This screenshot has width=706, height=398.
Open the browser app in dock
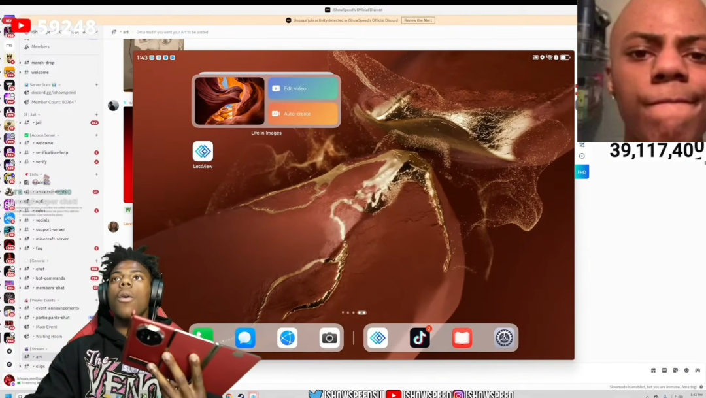pyautogui.click(x=287, y=338)
